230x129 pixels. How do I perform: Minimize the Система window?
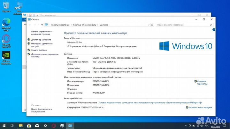coord(196,19)
